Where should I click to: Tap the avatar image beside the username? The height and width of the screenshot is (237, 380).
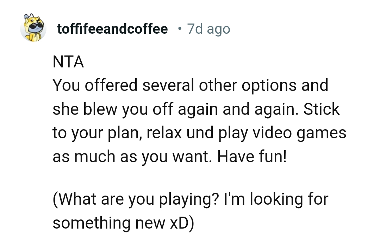click(33, 29)
